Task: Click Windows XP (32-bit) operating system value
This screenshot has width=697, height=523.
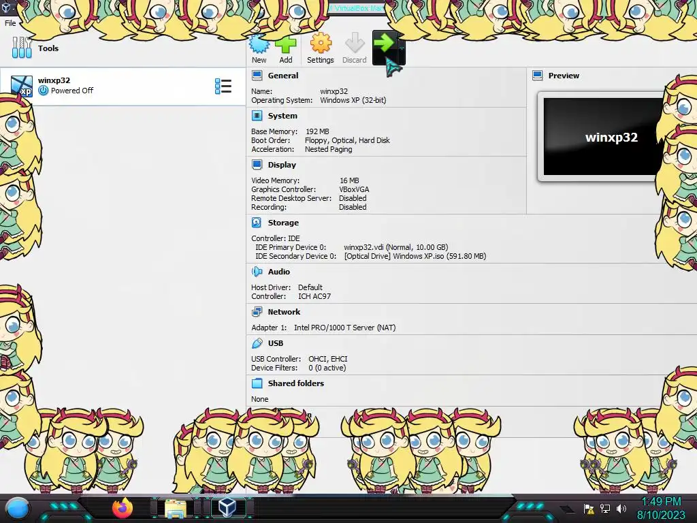Action: (353, 101)
